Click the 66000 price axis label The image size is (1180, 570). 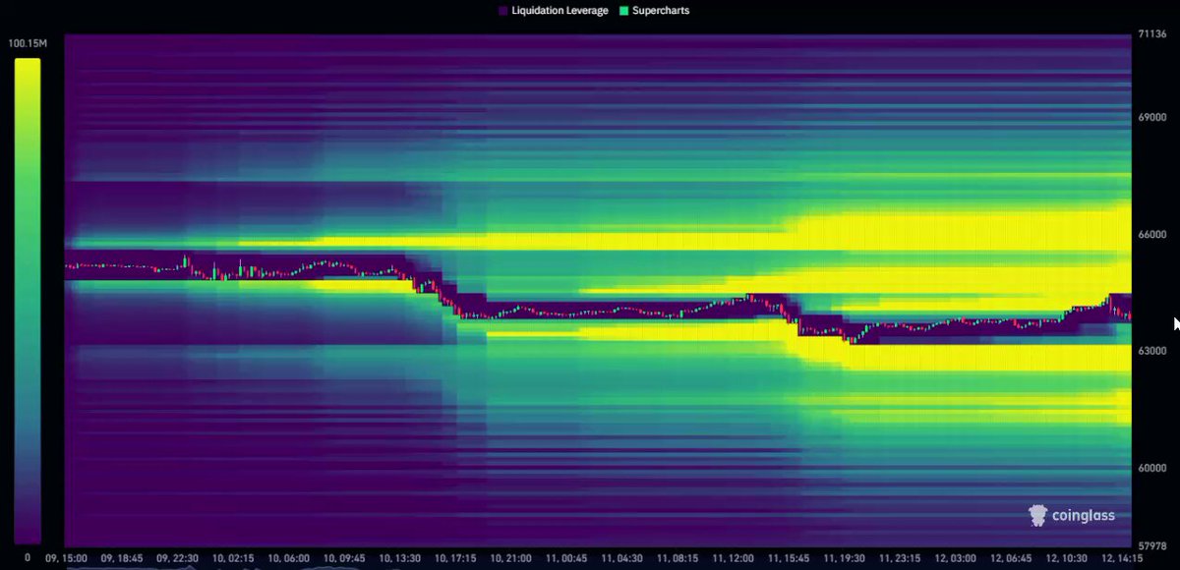(x=1151, y=235)
